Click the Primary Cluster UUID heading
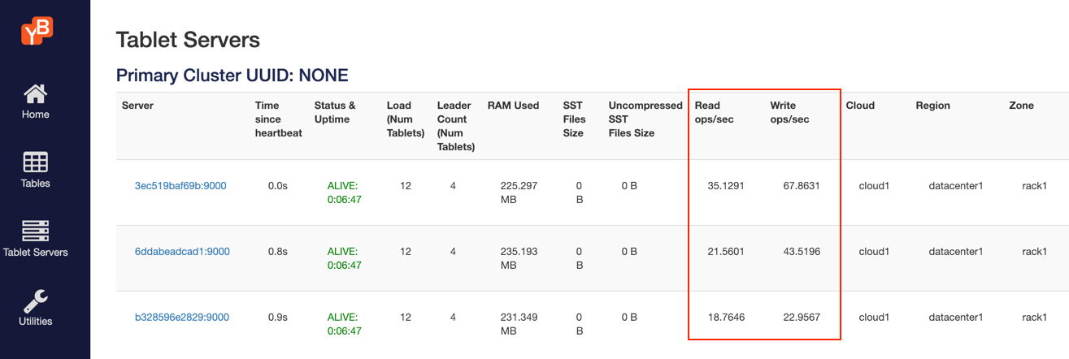This screenshot has height=359, width=1069. [x=232, y=76]
